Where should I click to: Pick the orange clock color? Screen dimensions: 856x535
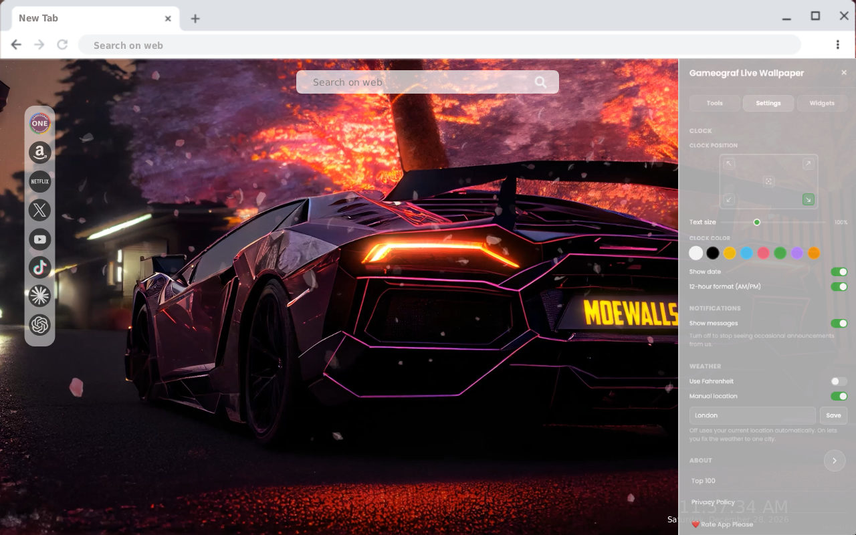tap(813, 253)
